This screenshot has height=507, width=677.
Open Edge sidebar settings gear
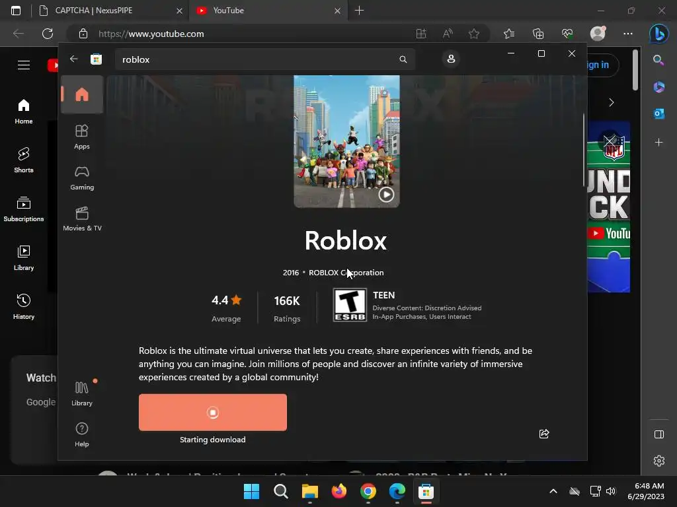[x=659, y=461]
